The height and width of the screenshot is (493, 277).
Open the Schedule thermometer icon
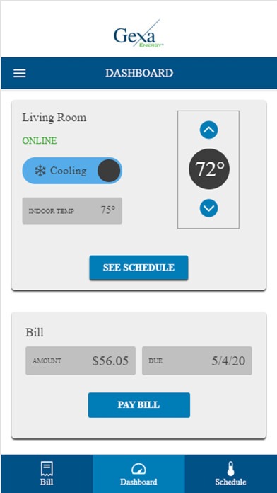click(x=230, y=469)
